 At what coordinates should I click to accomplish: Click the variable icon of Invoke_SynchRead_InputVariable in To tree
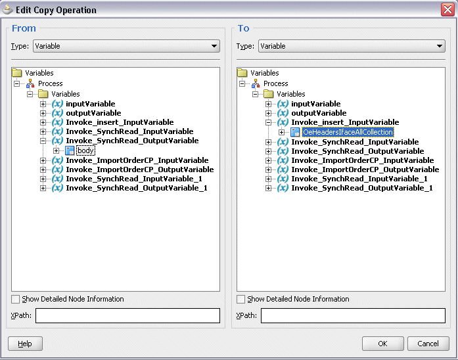(x=283, y=142)
